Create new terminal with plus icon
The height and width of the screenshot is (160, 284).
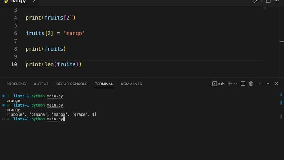pos(230,84)
